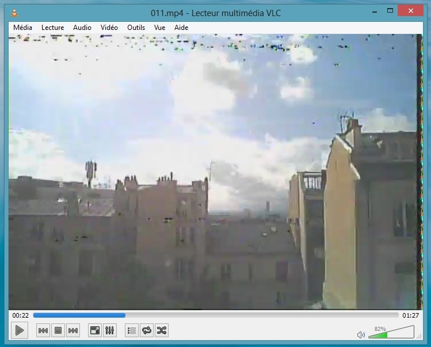431x347 pixels.
Task: Click the VLC cone icon in title bar
Action: [x=14, y=13]
